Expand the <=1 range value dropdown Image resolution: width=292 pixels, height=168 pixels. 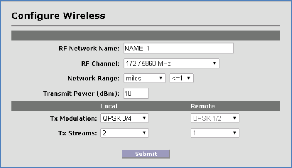click(x=182, y=78)
